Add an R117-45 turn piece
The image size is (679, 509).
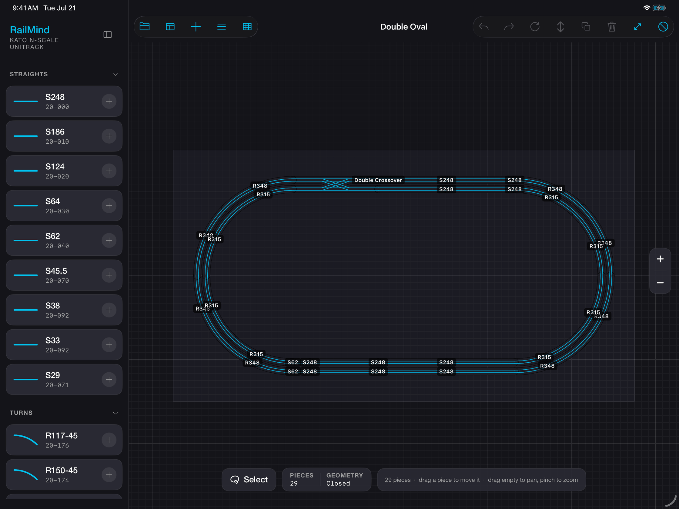point(109,440)
